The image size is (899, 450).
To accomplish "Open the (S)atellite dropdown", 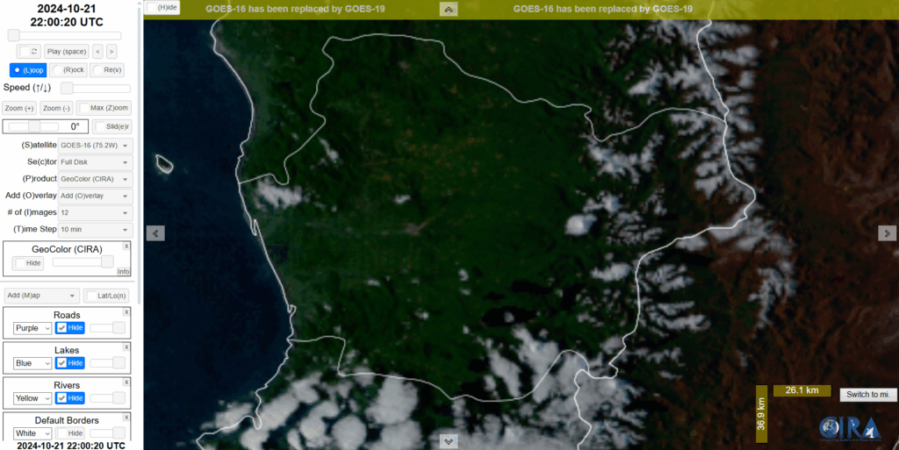I will pos(96,145).
